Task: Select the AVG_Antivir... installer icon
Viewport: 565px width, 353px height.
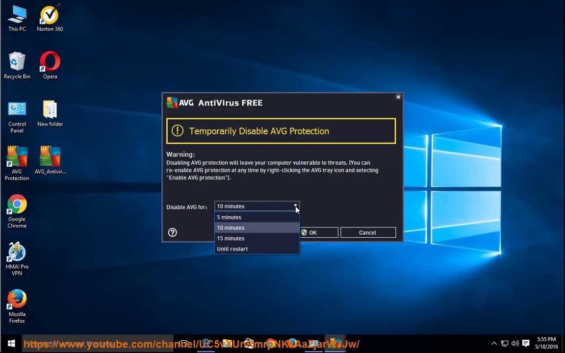Action: 50,160
